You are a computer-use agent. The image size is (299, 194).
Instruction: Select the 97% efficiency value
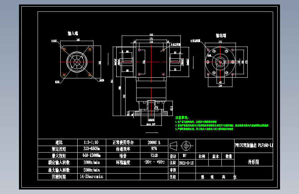click(x=154, y=149)
